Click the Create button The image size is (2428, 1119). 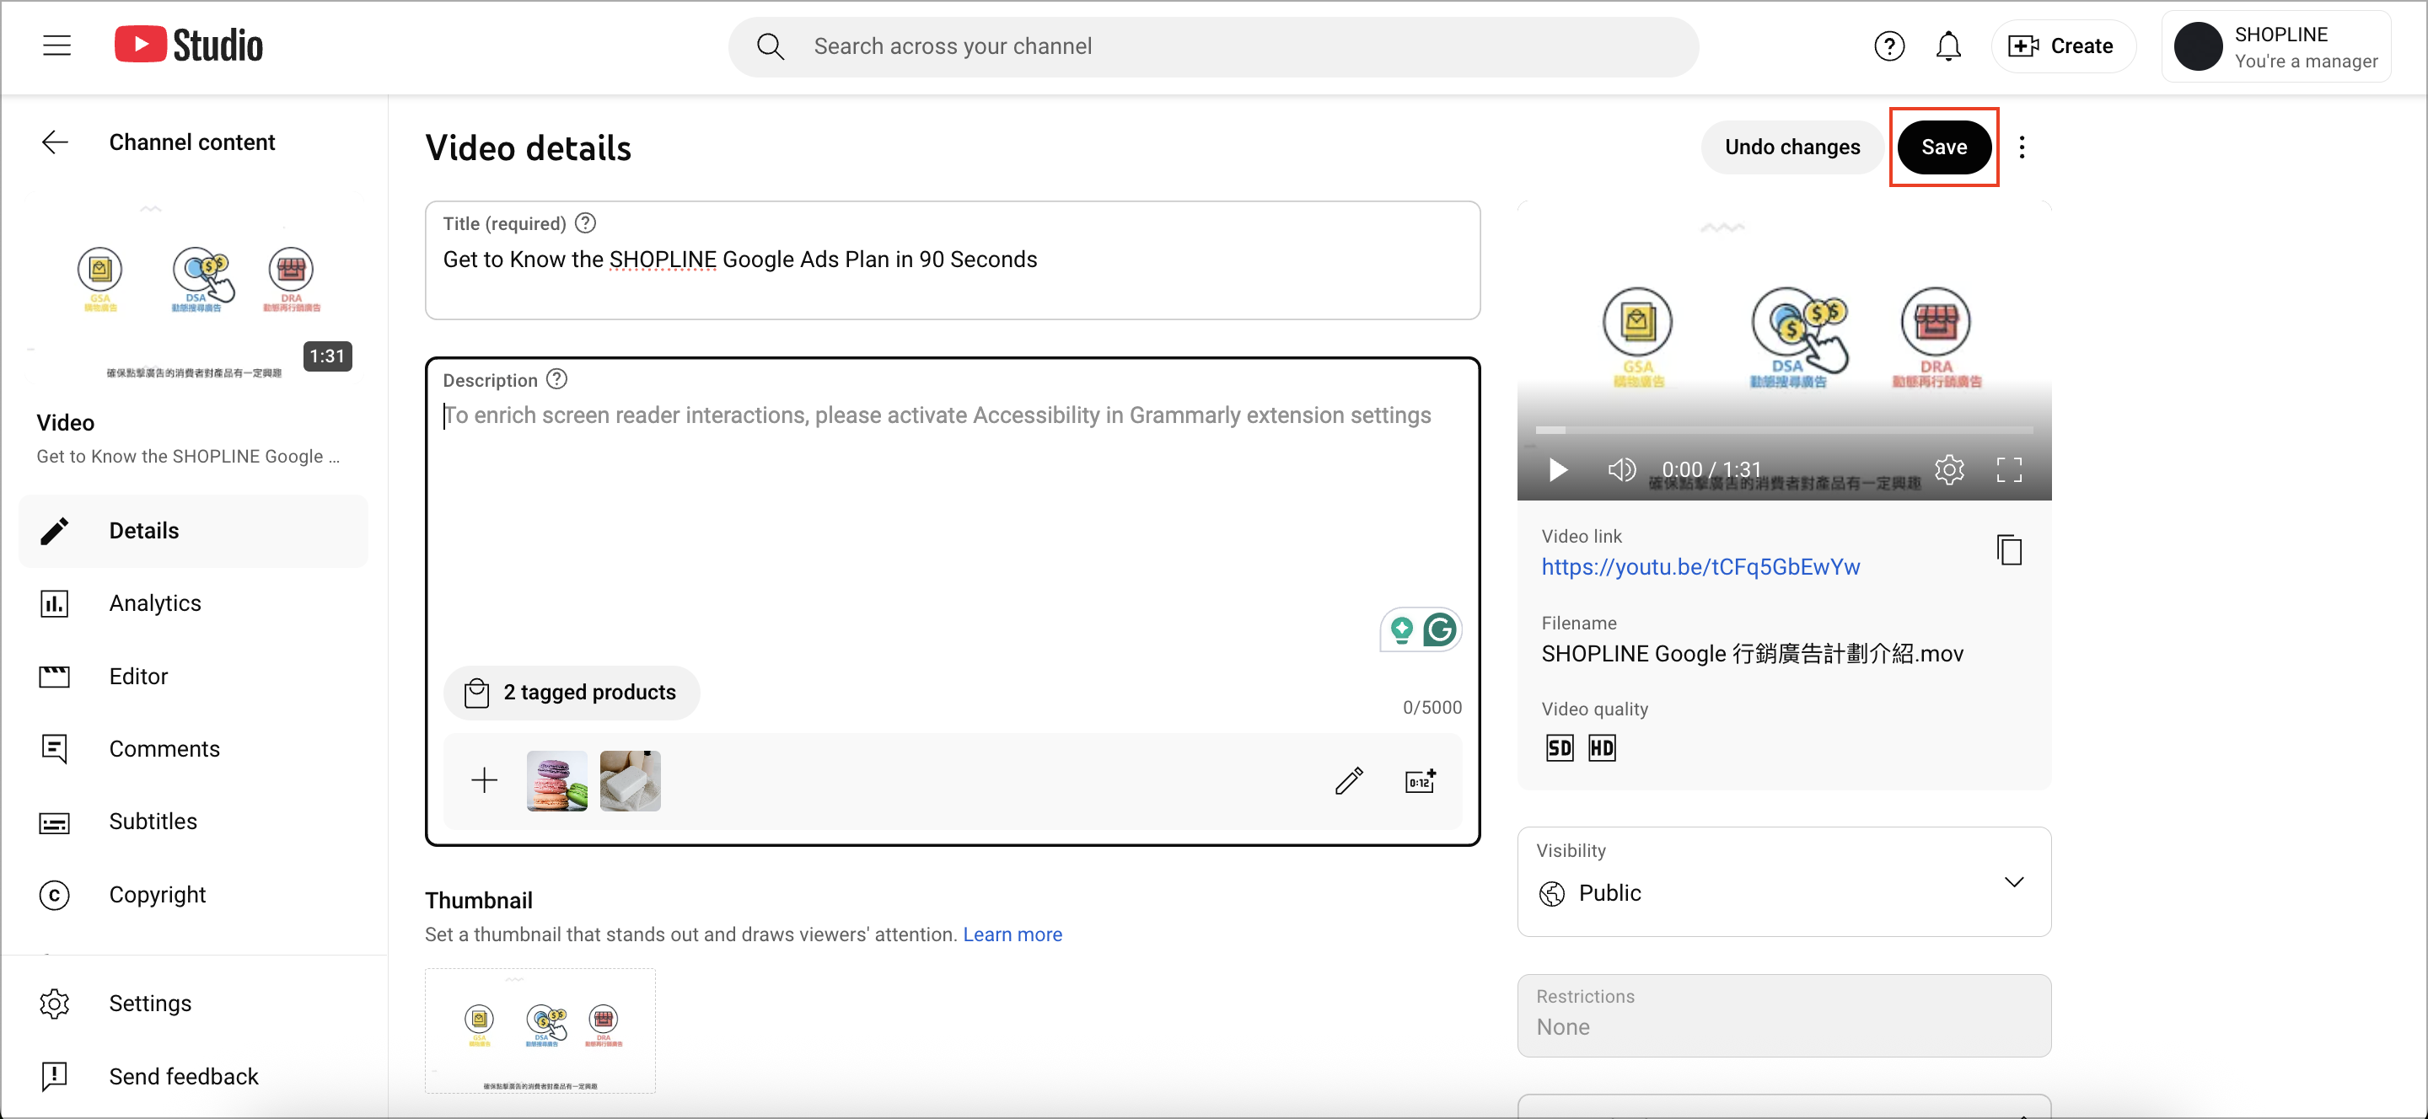click(x=2062, y=46)
